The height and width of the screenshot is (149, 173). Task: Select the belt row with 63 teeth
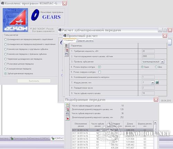tap(113, 145)
